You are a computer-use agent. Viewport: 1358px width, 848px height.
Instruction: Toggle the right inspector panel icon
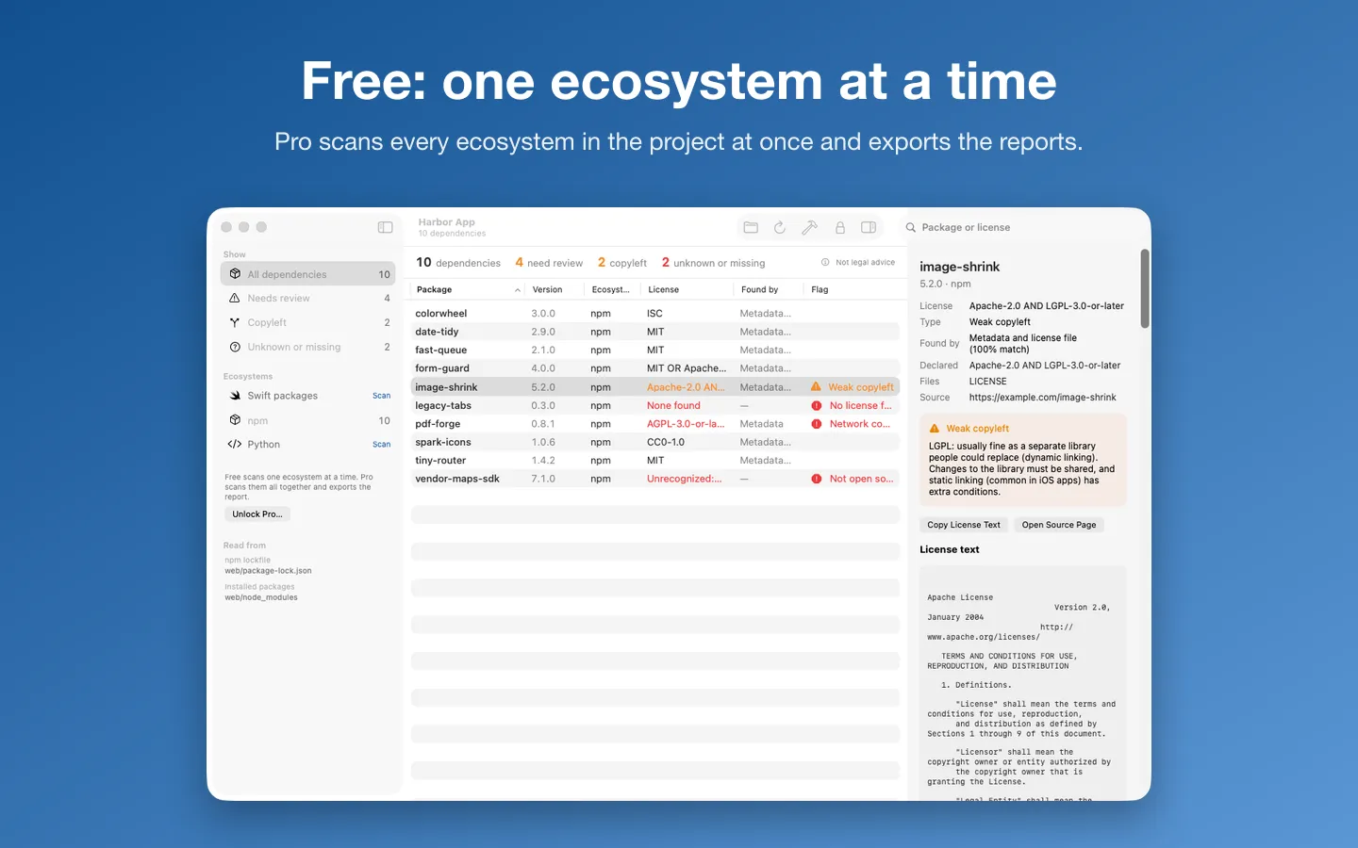coord(869,227)
